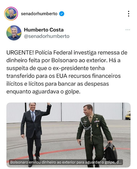Click the word URGENTE! in the tweet

pyautogui.click(x=20, y=53)
